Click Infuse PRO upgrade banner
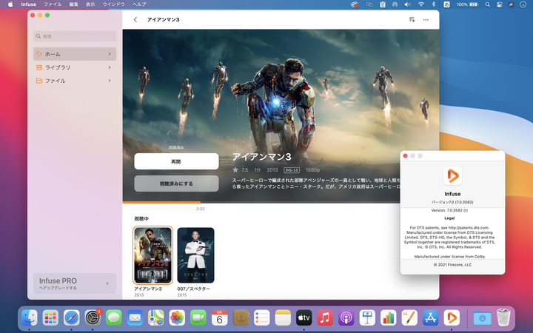The image size is (533, 333). coord(75,283)
